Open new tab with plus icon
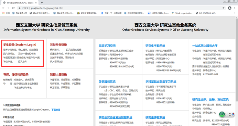This screenshot has width=238, height=126. click(42, 3)
